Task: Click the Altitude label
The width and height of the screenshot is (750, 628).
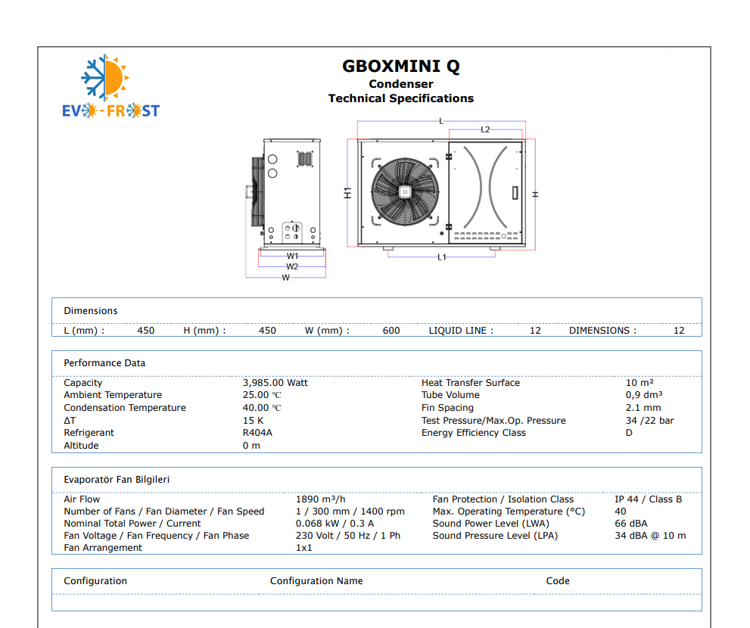Action: coord(81,446)
